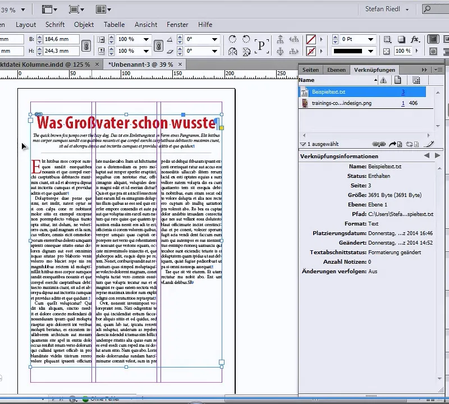Click the corner options icon
The image size is (449, 404).
click(x=387, y=39)
